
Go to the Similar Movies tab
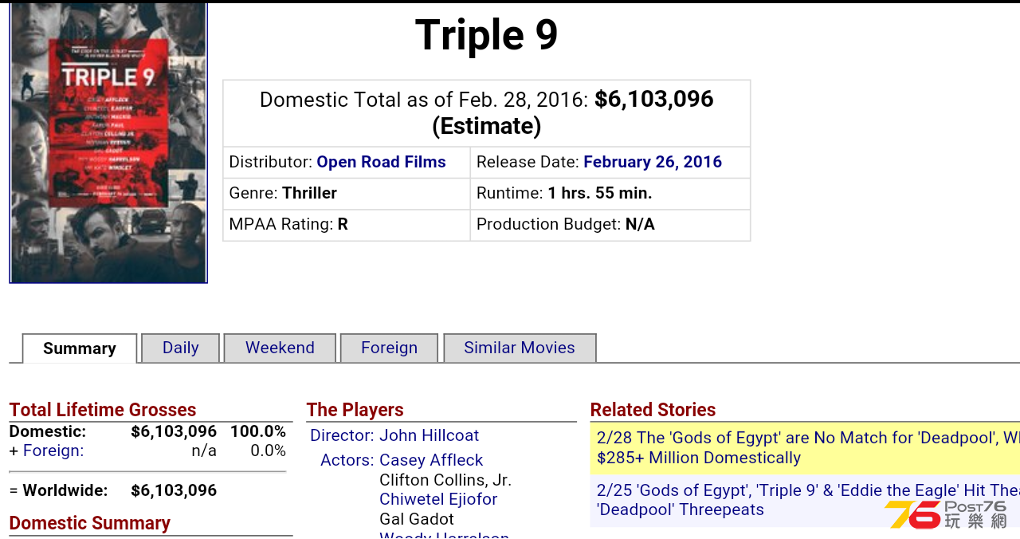point(520,348)
